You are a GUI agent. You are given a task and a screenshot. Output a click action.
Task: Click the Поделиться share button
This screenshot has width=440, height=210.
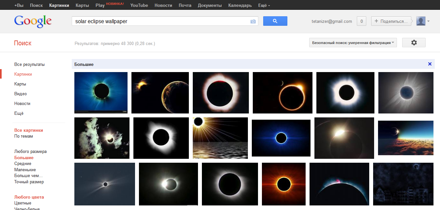coord(391,21)
